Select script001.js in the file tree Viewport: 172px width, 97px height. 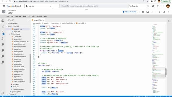(x=18, y=29)
